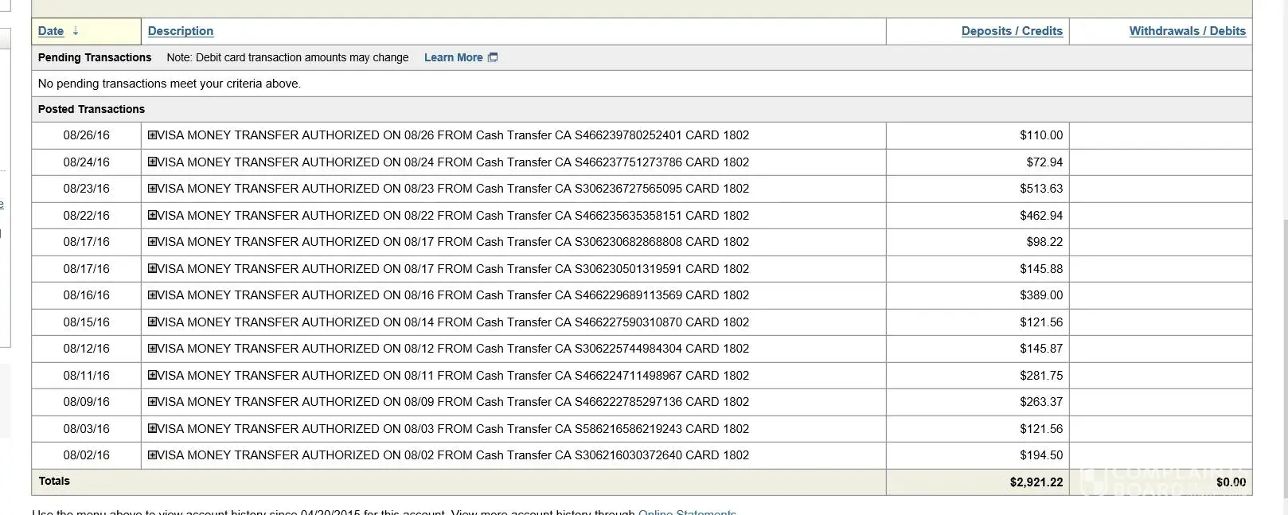Click the transaction description ending S306236727565095
Image resolution: width=1288 pixels, height=515 pixels.
point(453,189)
